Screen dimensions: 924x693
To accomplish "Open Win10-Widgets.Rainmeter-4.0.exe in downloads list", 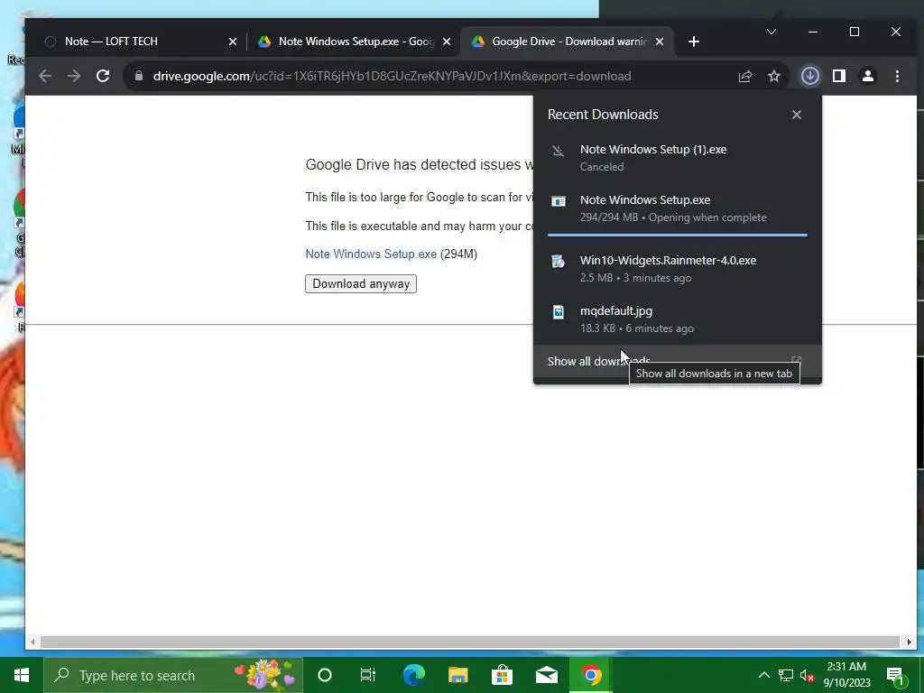I will tap(677, 268).
